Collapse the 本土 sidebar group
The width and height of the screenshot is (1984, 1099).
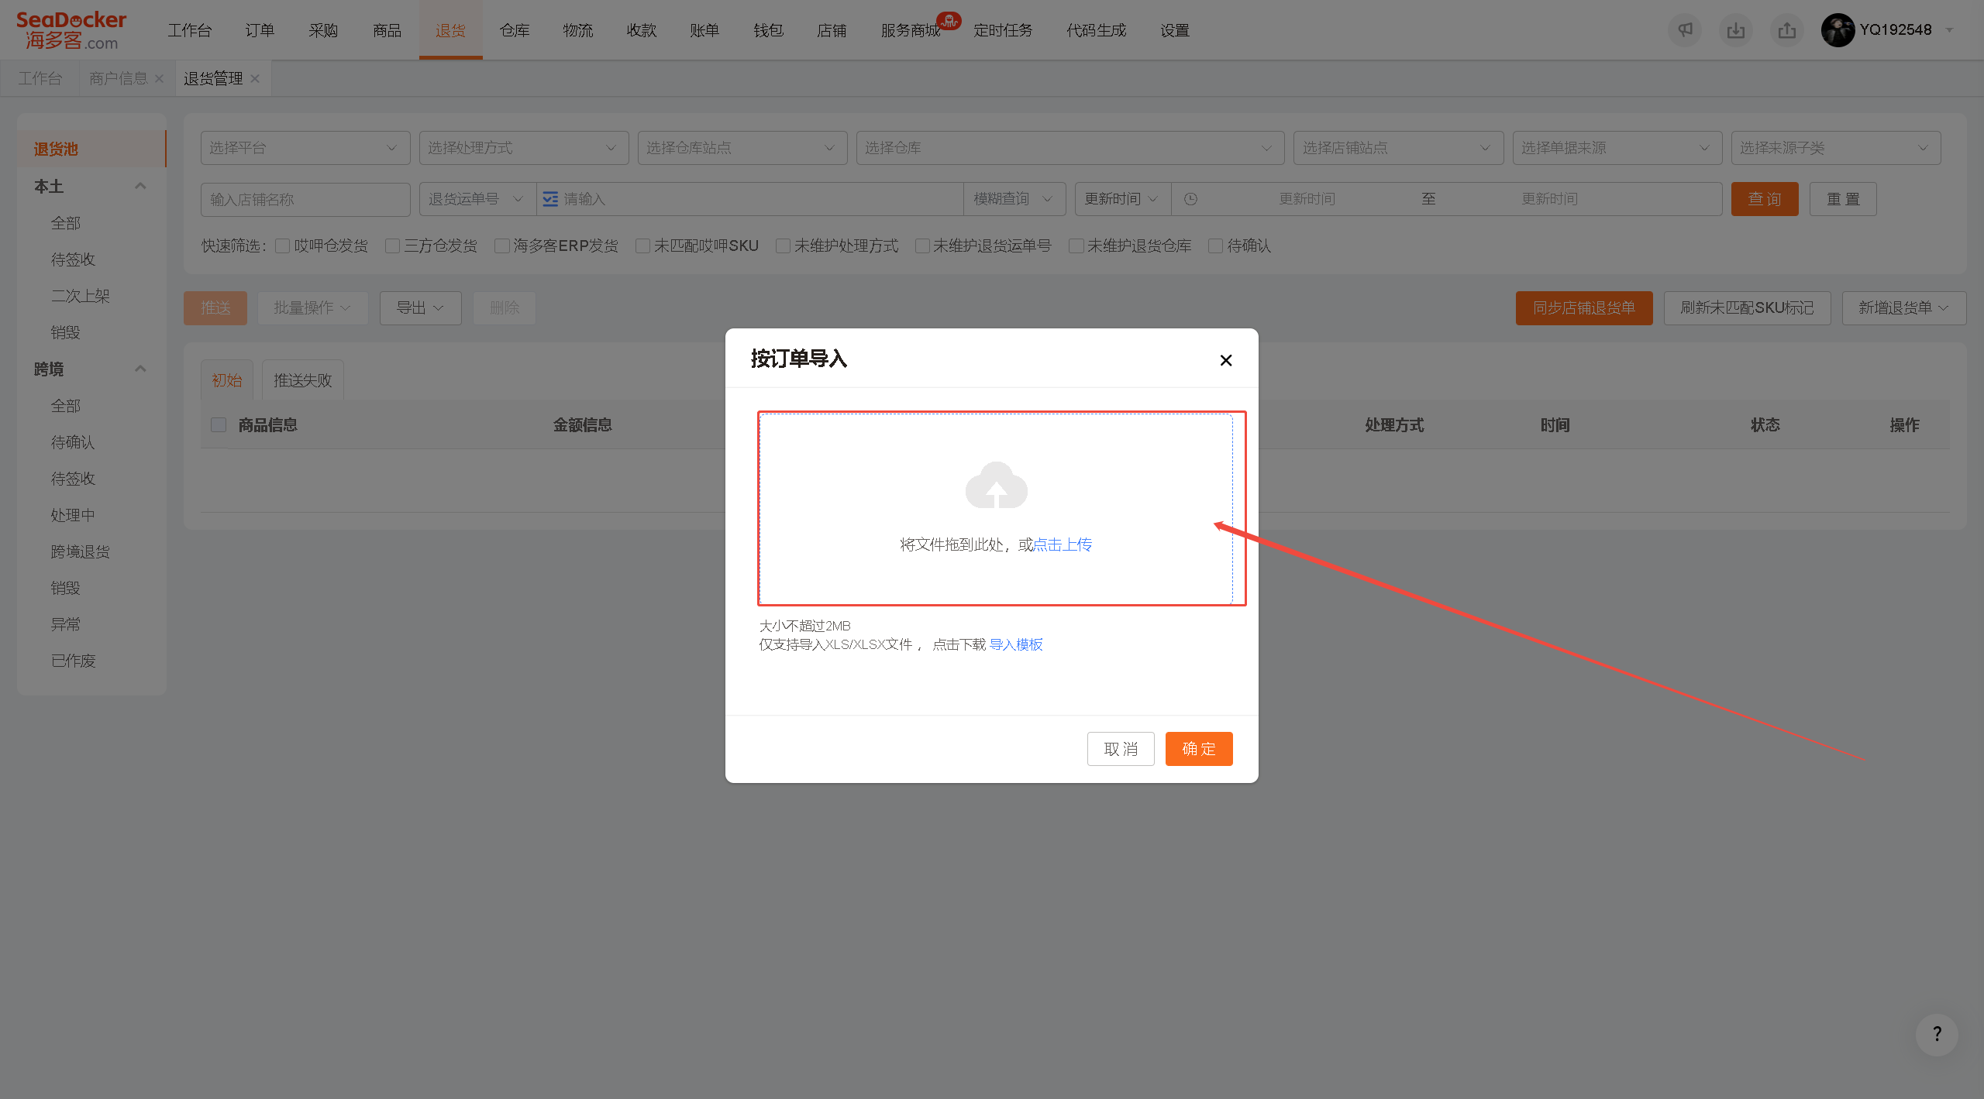[140, 186]
